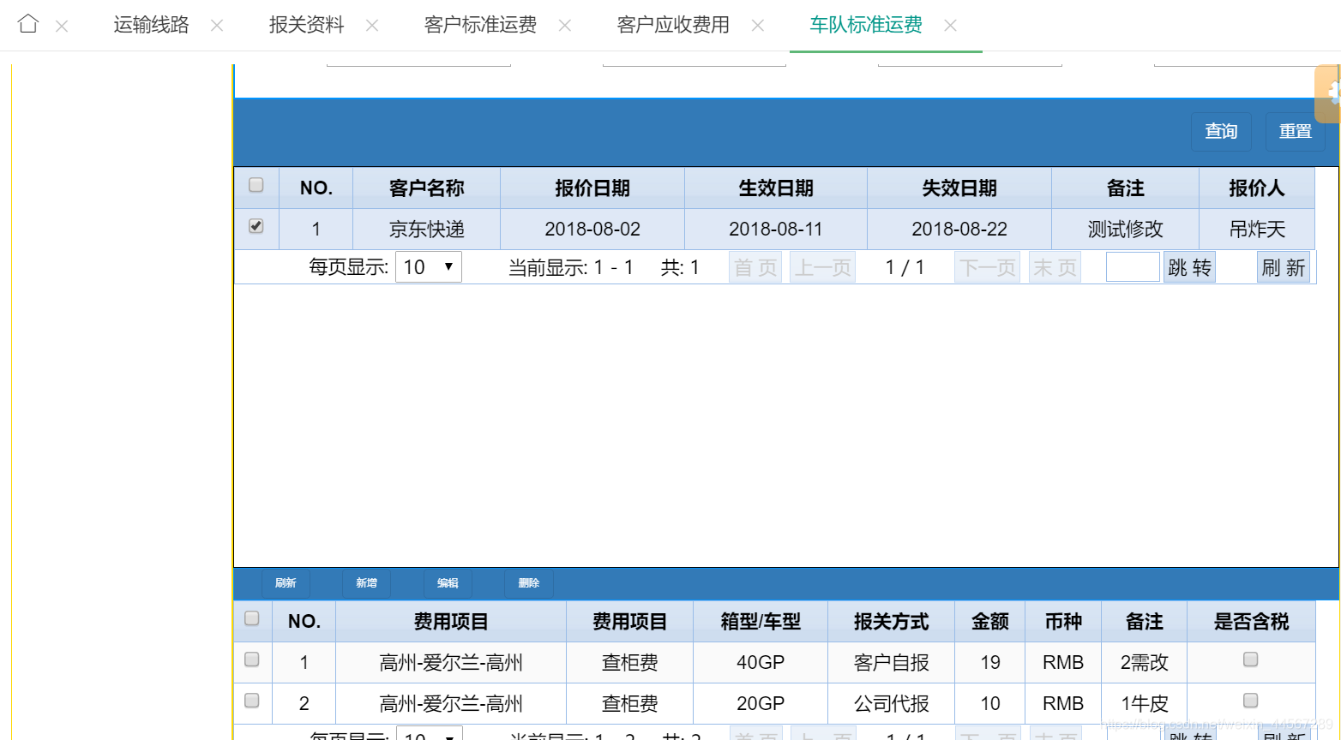The width and height of the screenshot is (1341, 740).
Task: Open the 每页显示 dropdown in upper table
Action: (429, 267)
